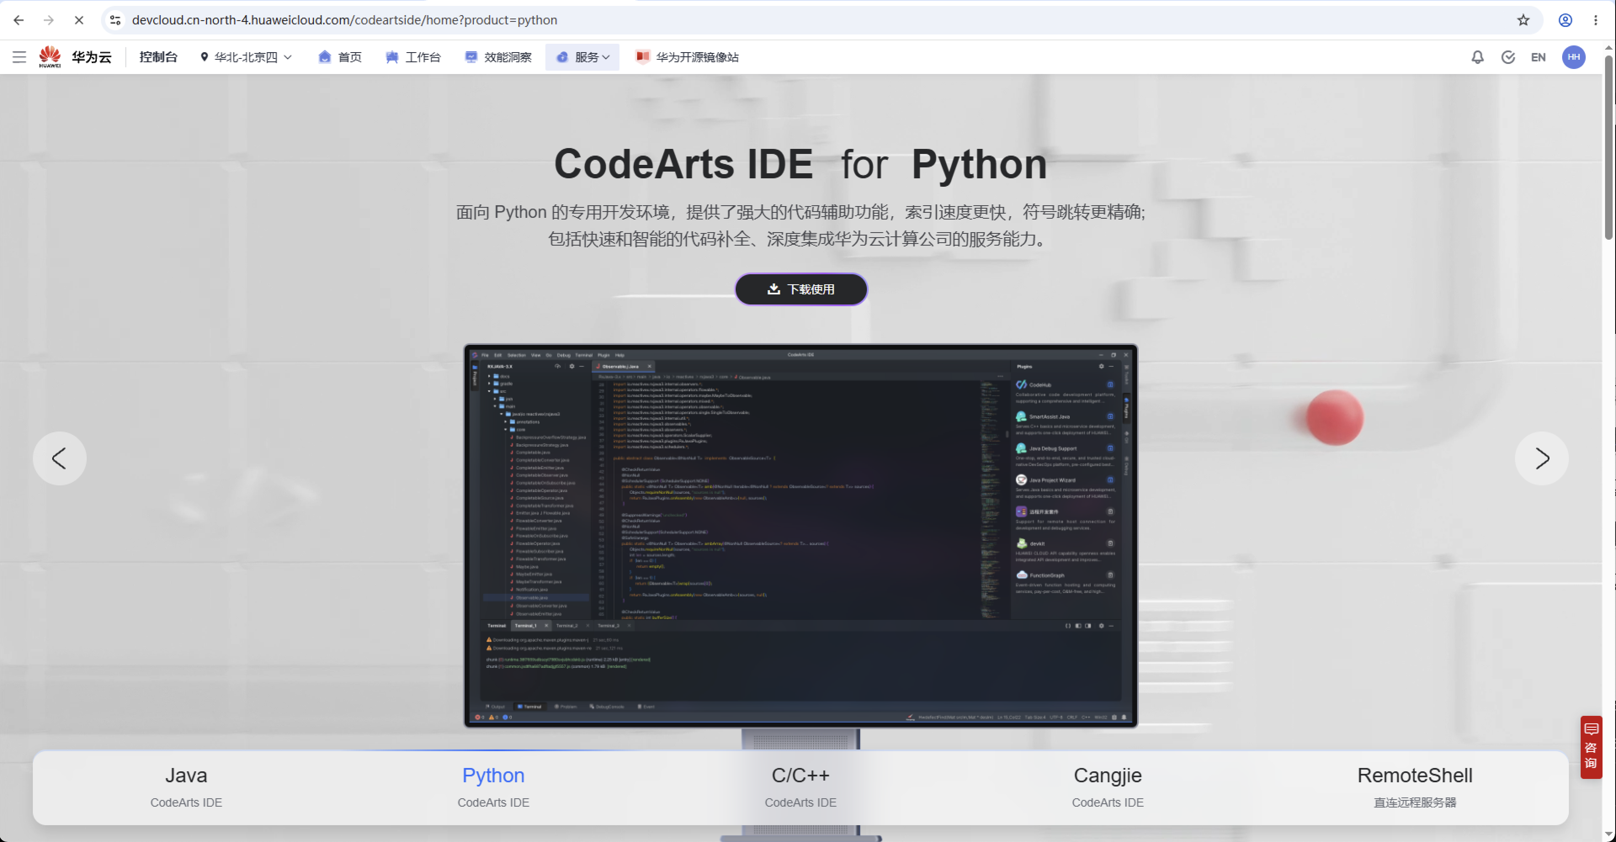Click the 华为开源镜像站 red icon
This screenshot has height=842, width=1616.
pos(642,57)
